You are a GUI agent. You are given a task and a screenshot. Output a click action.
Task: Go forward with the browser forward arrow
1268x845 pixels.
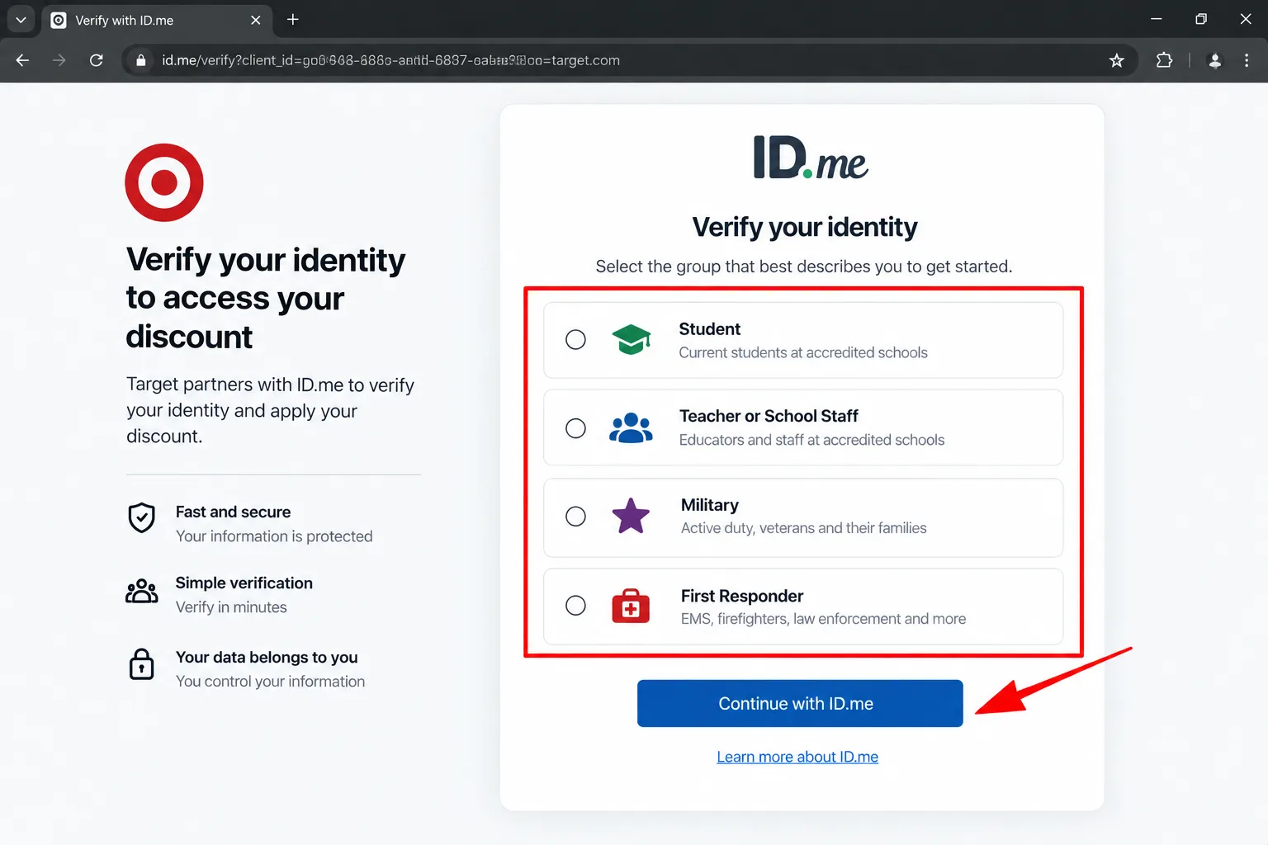(x=59, y=60)
